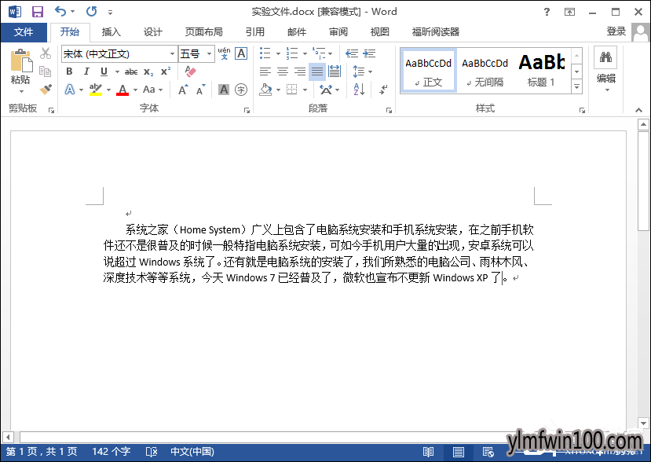The width and height of the screenshot is (651, 462).
Task: Open the paragraph dialog launcher in 段落 group
Action: point(389,110)
